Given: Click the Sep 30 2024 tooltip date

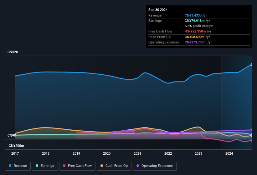Looking at the screenshot, I should point(158,10).
